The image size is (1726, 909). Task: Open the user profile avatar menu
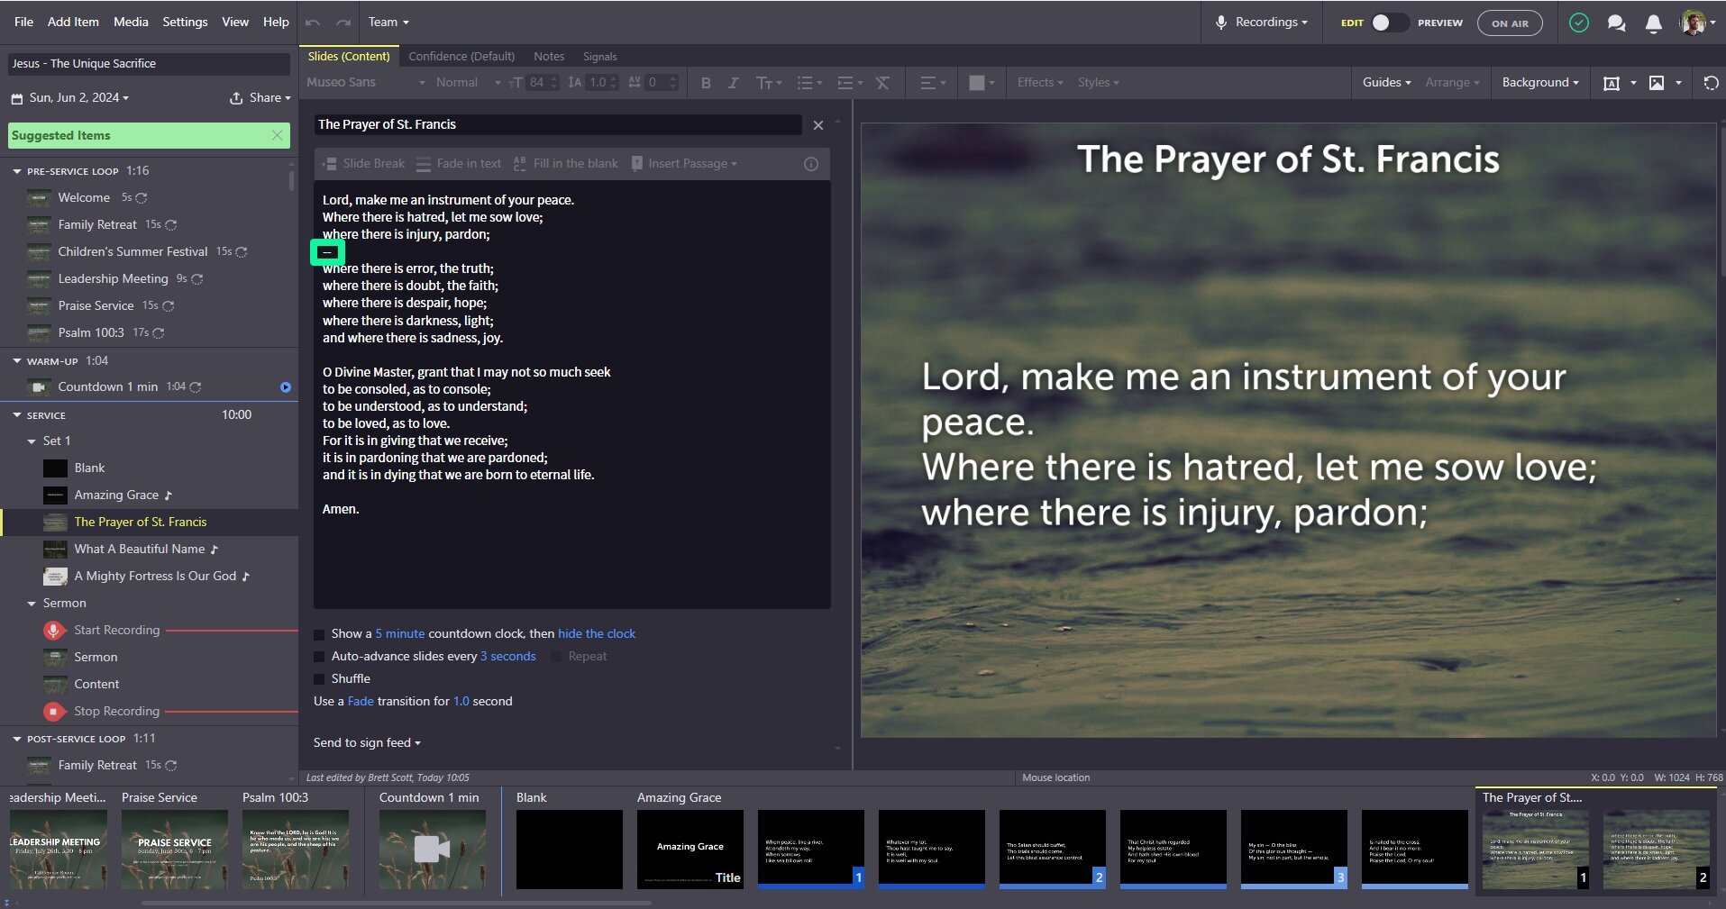[1698, 23]
